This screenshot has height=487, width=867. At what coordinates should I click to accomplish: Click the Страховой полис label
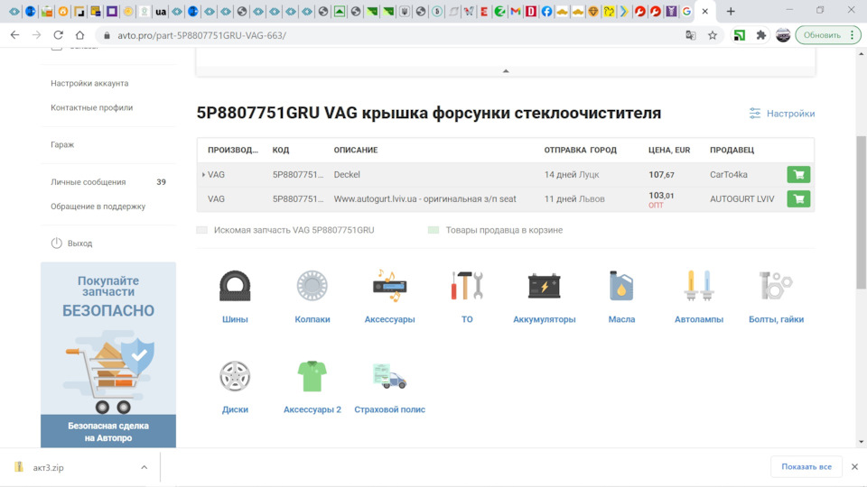[x=389, y=409]
